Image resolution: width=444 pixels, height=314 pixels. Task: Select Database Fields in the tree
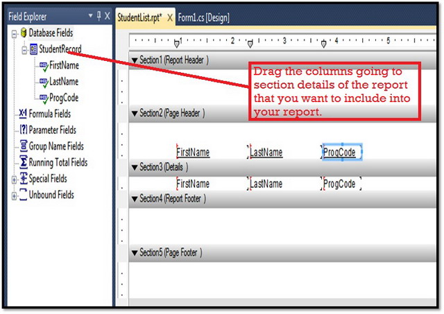[51, 33]
